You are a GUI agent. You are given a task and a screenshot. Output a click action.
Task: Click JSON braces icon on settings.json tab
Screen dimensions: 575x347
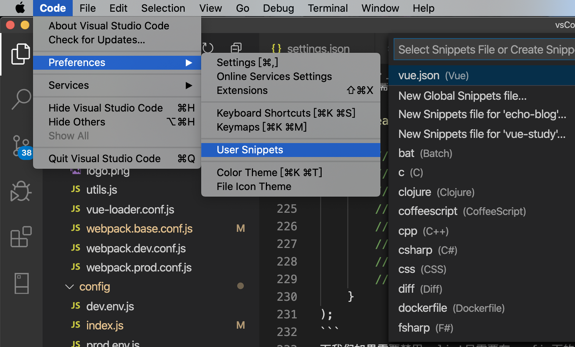276,48
